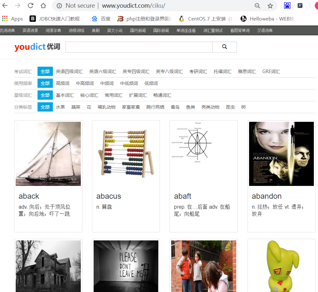Click the Baidu paw extension icon

287,5
